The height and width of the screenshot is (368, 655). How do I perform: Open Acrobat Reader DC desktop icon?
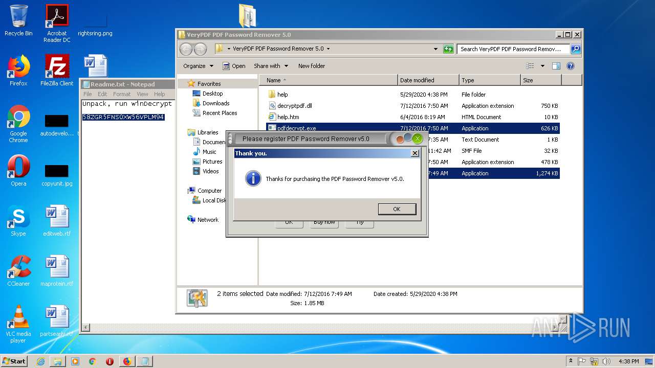[x=57, y=24]
